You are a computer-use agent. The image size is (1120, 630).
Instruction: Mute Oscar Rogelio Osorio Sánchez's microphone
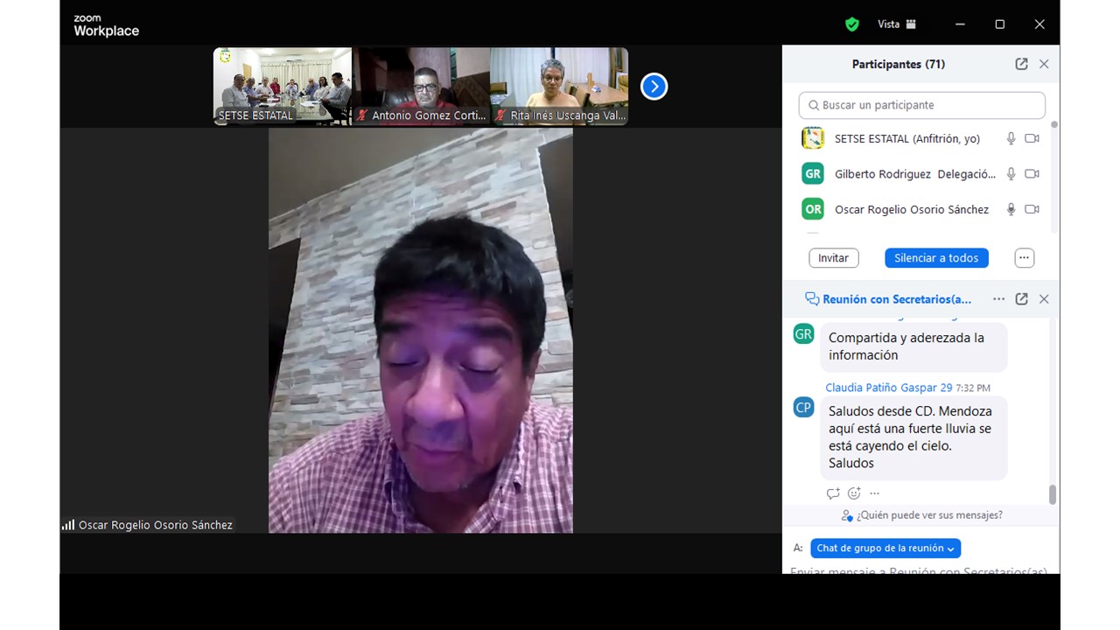(x=1011, y=209)
